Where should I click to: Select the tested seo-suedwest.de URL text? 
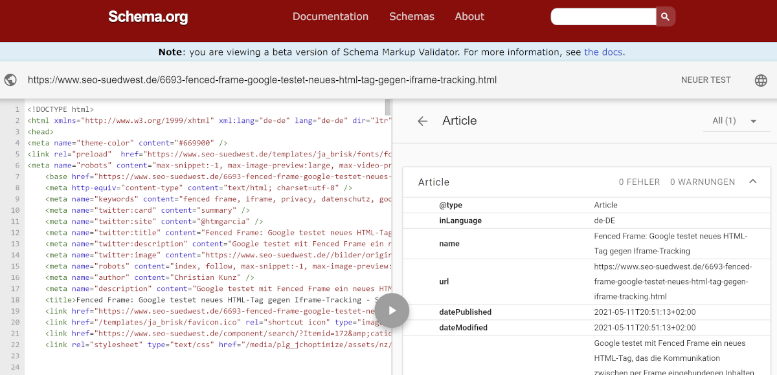(x=262, y=80)
